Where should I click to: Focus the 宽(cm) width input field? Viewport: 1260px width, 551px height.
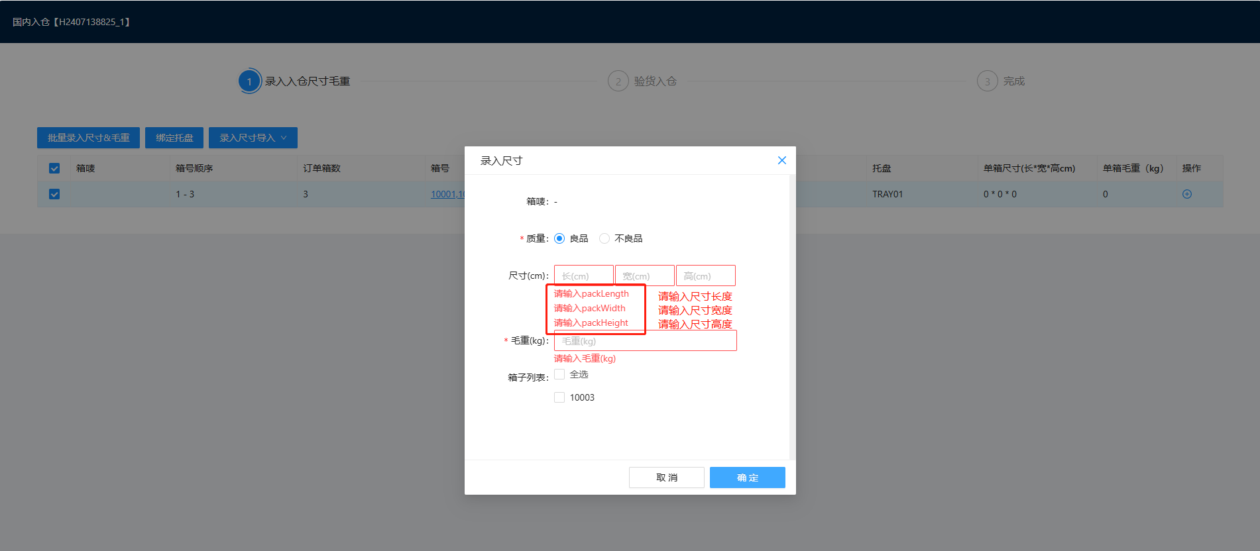(644, 275)
